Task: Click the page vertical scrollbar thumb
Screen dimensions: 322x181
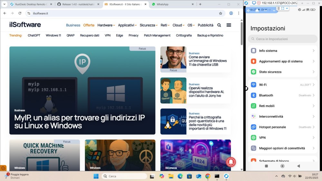Action: point(241,33)
